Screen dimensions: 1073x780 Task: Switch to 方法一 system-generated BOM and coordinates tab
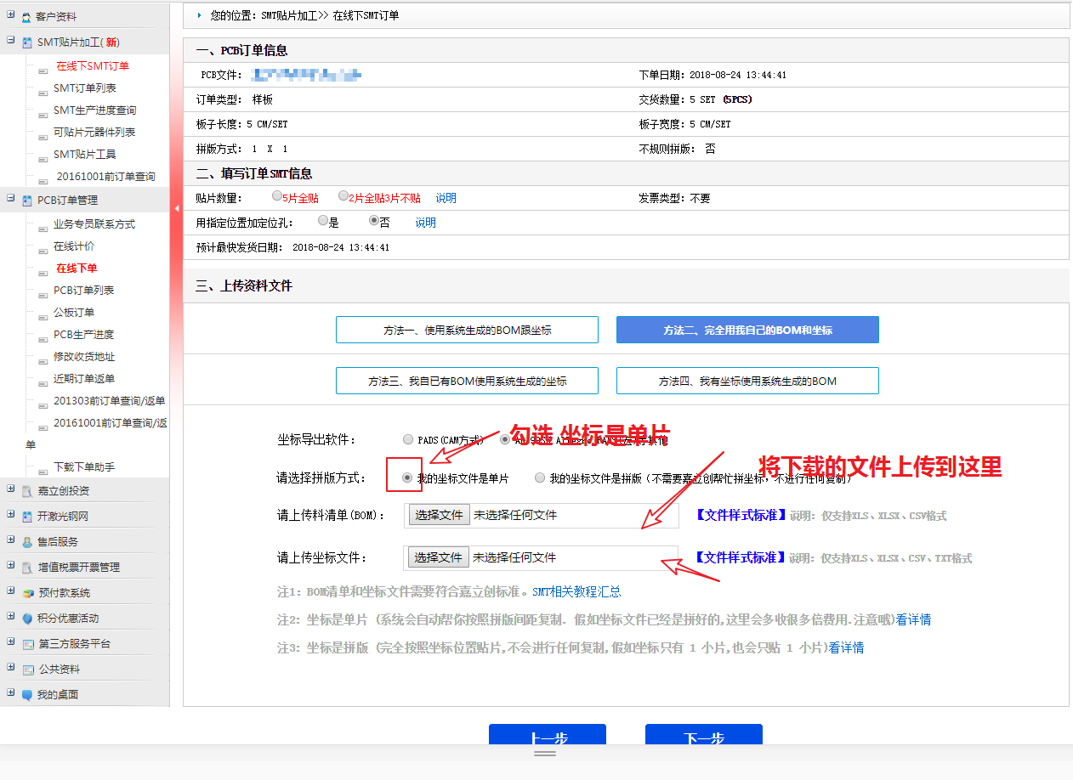point(467,330)
